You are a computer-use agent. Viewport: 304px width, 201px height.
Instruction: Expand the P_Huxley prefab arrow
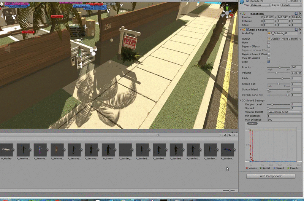(x=13, y=150)
